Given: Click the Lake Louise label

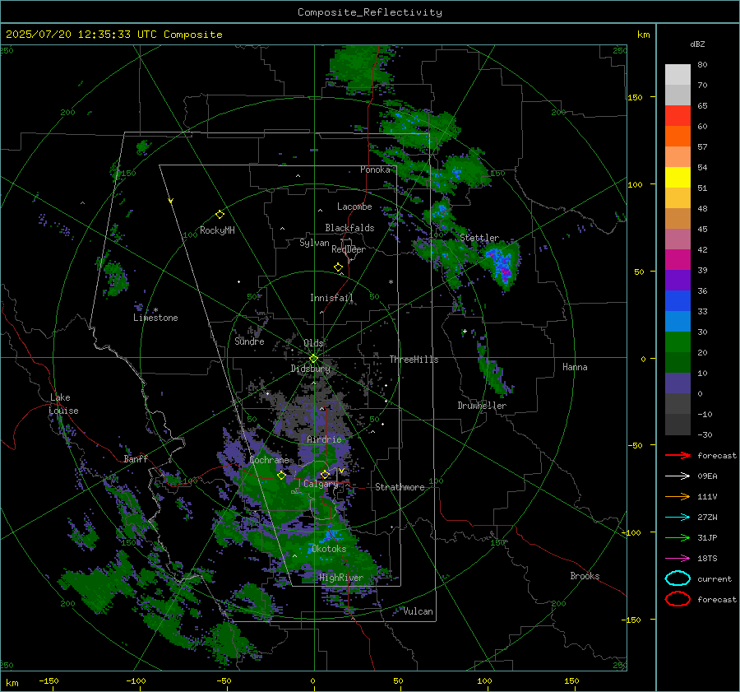Looking at the screenshot, I should (63, 404).
